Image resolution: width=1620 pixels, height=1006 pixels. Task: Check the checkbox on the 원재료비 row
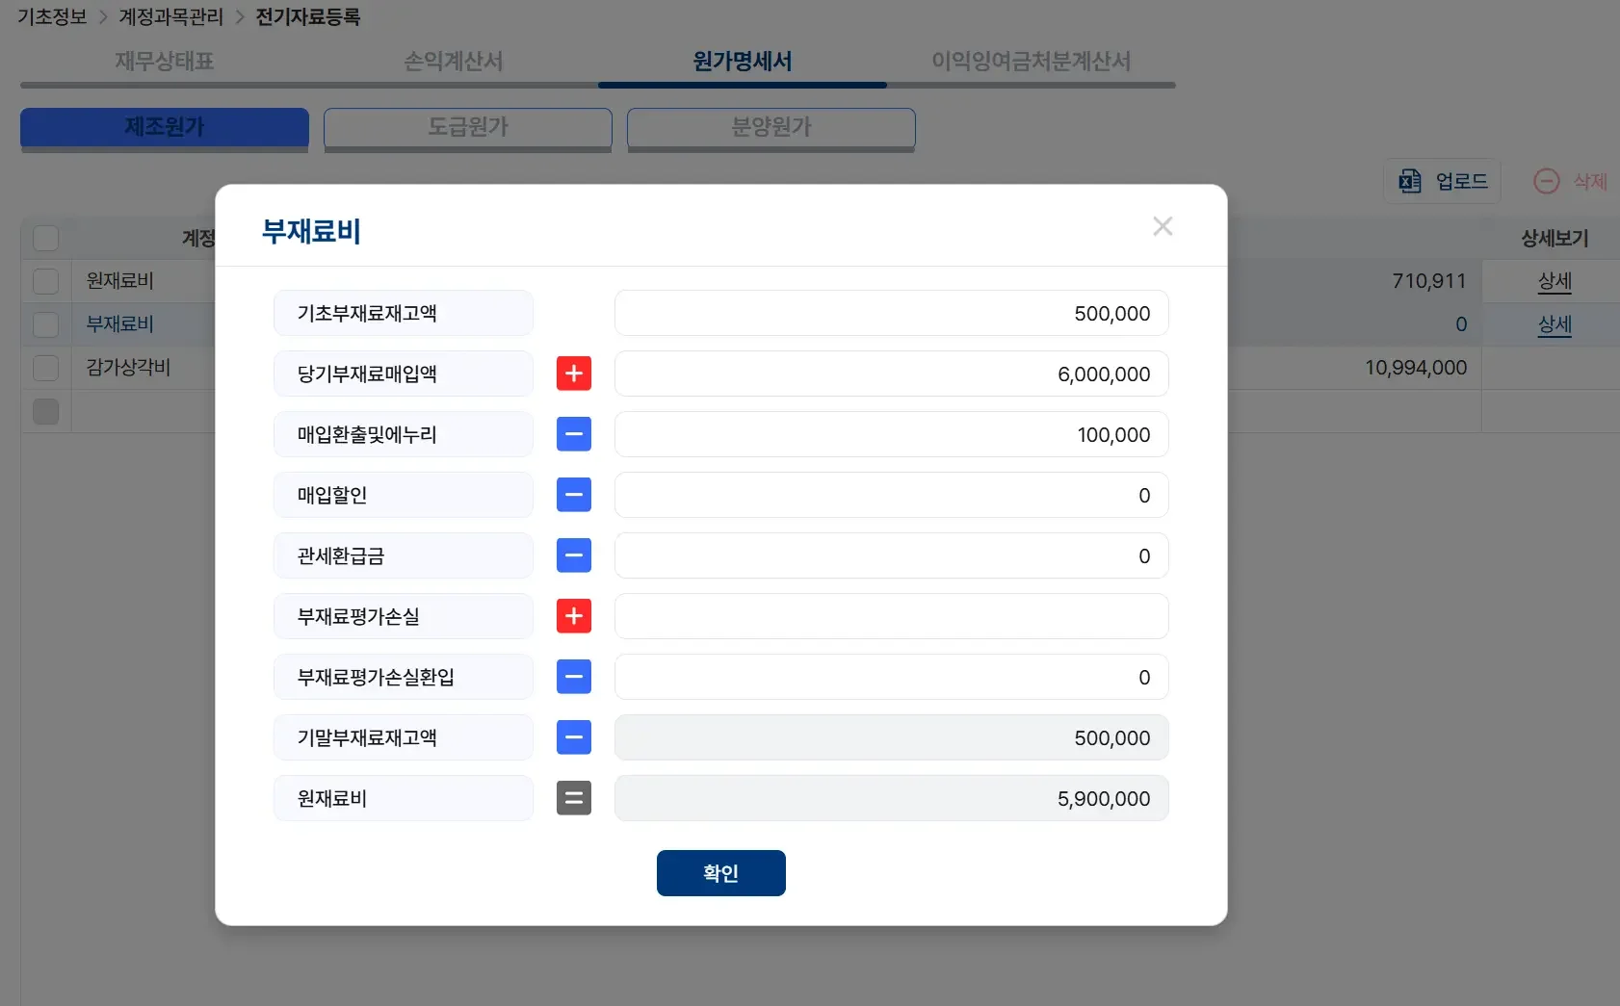point(45,281)
